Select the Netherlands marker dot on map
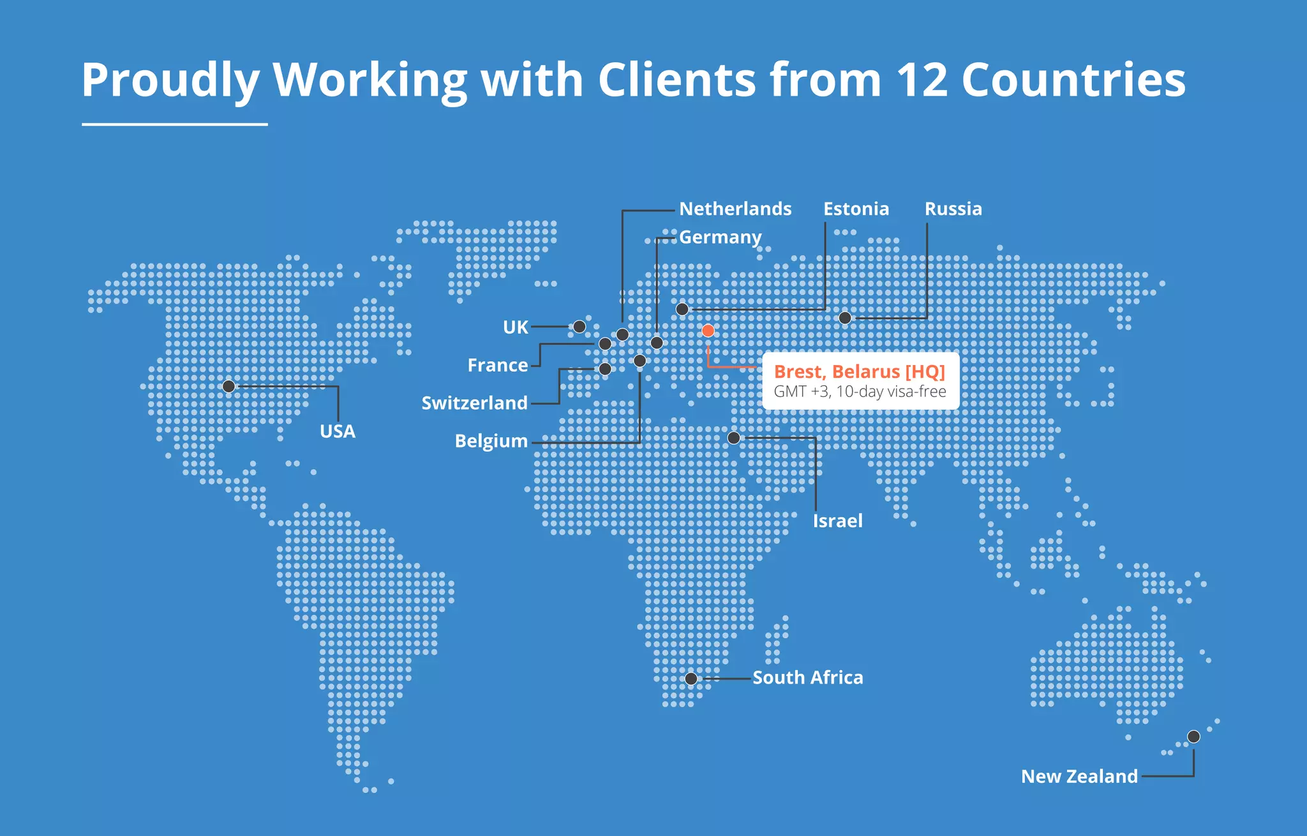The height and width of the screenshot is (836, 1307). [x=622, y=334]
